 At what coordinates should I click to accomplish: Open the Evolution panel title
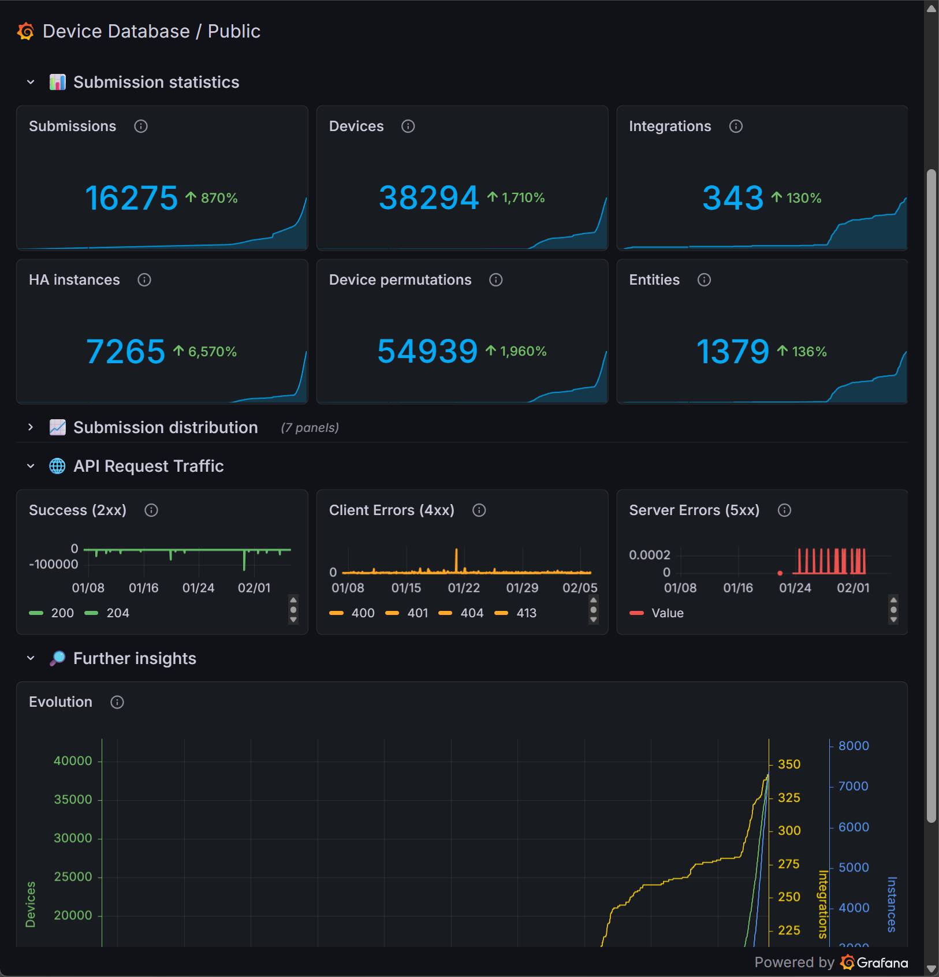(61, 702)
